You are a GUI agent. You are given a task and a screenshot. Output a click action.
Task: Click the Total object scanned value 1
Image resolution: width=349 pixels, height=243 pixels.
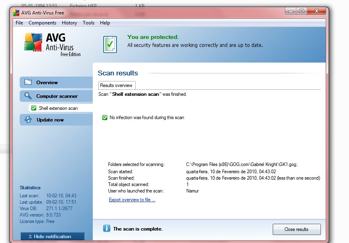tap(188, 184)
